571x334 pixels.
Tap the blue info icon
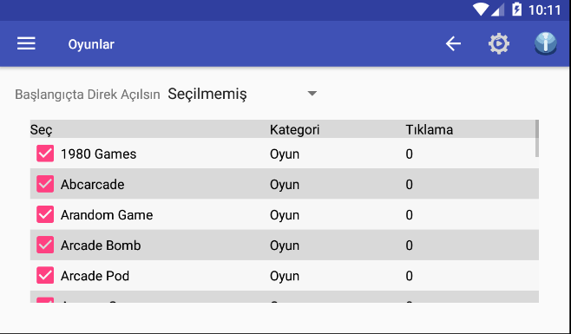tap(545, 43)
